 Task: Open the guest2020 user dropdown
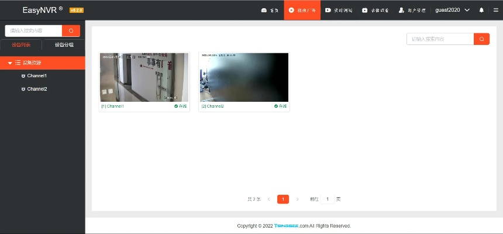pos(452,10)
